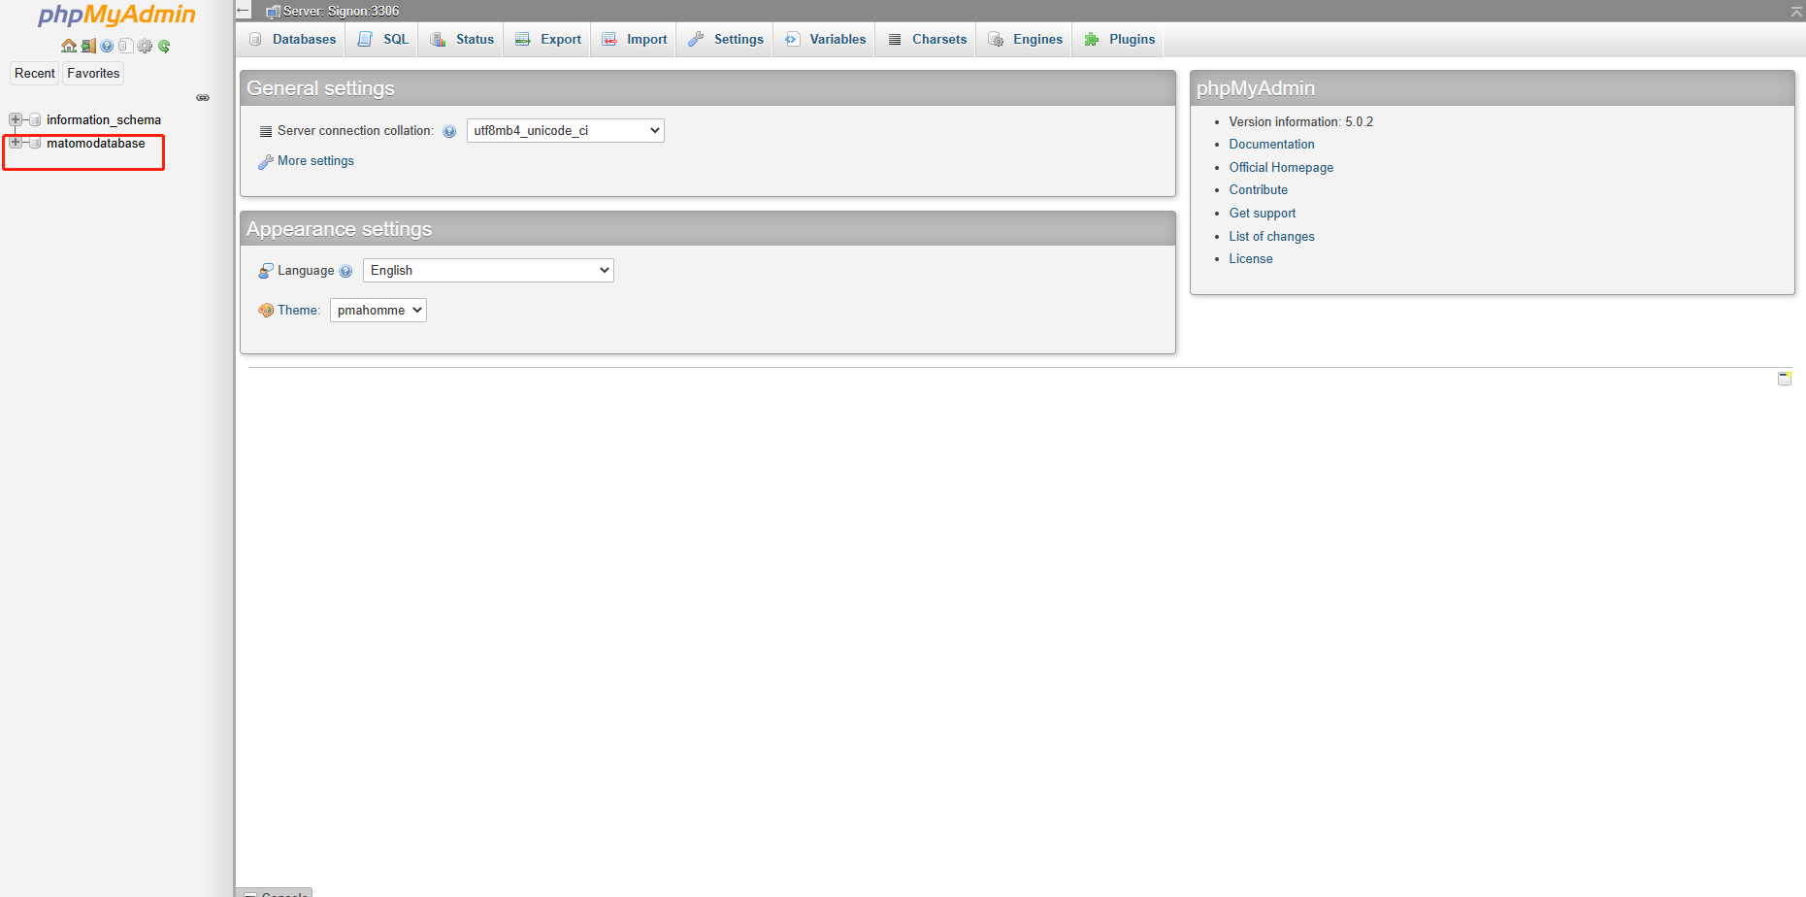Click the wrench icon beside More settings
The height and width of the screenshot is (897, 1806).
265,162
